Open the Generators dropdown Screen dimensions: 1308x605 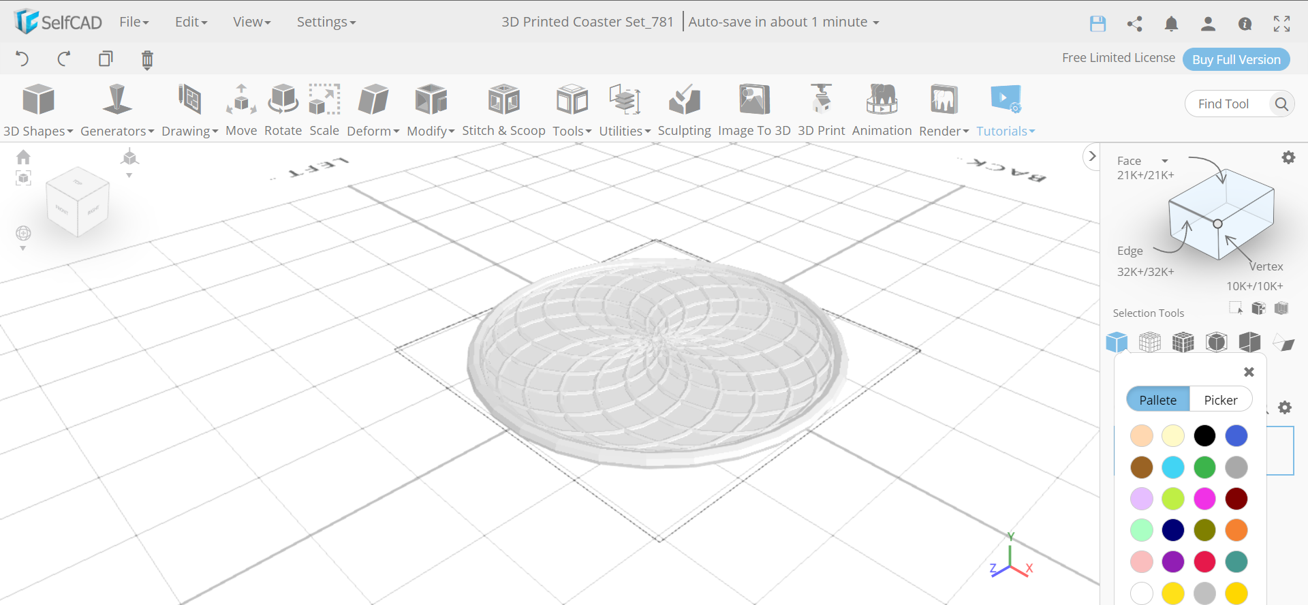(117, 110)
